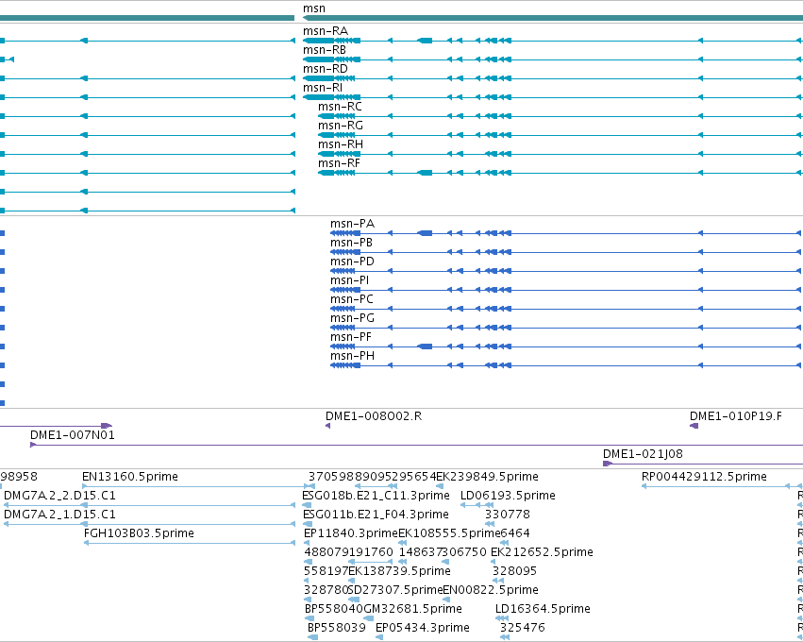Viewport: 803px width, 642px height.
Task: Select the ESG018b.E21_C11.3prime label
Action: [376, 496]
